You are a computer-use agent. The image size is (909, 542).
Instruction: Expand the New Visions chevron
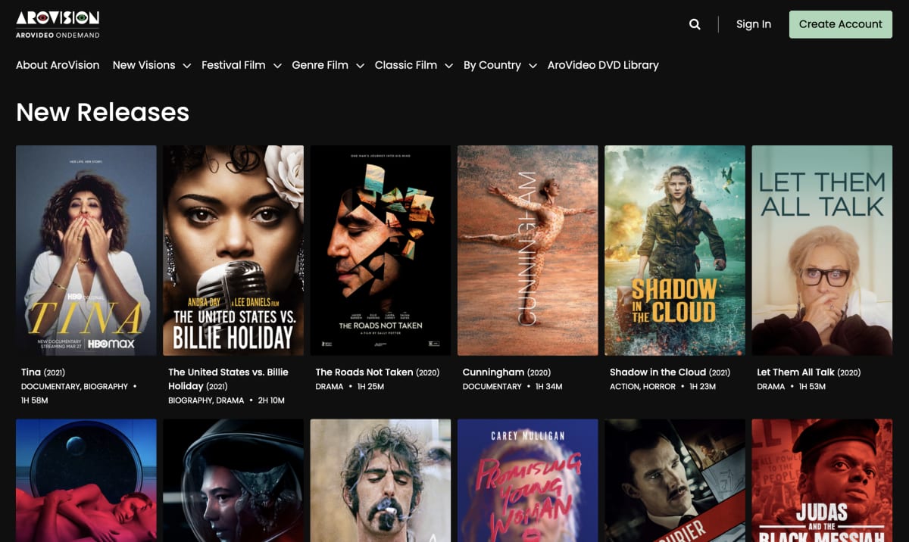[186, 66]
